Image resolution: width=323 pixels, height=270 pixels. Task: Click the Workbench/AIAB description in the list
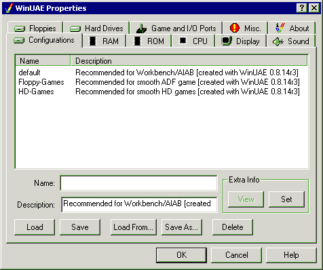pyautogui.click(x=187, y=73)
